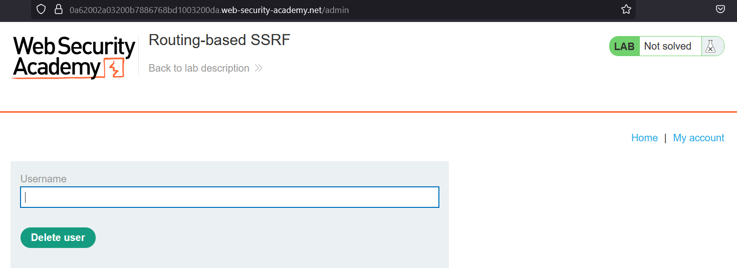737x270 pixels.
Task: Click the orange lightning bolt in logo
Action: (114, 68)
